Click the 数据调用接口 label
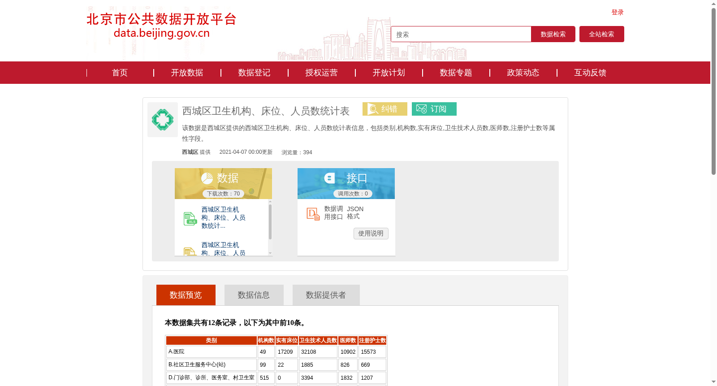The image size is (717, 386). 333,213
